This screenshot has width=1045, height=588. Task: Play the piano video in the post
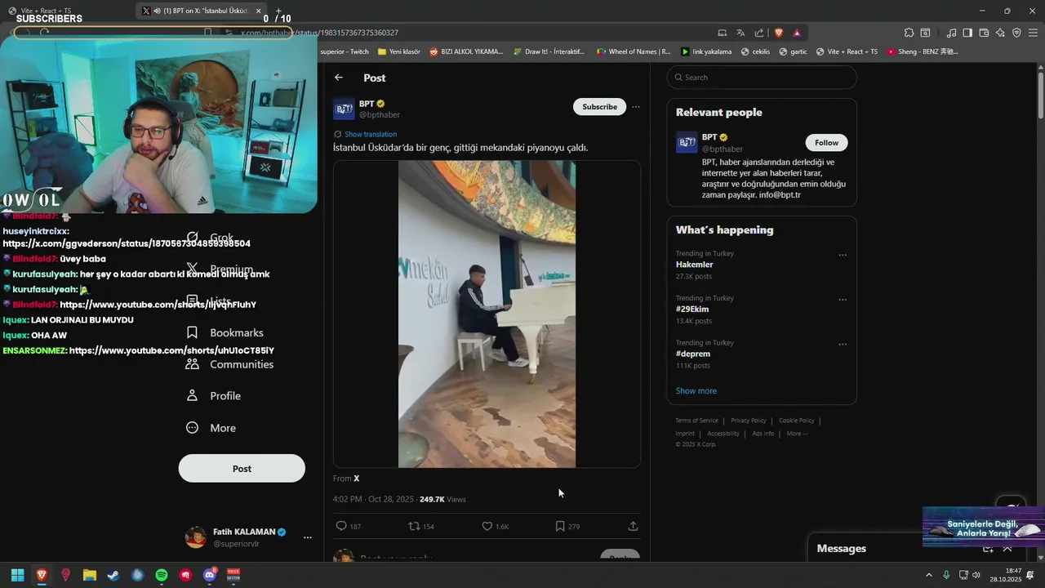(487, 314)
